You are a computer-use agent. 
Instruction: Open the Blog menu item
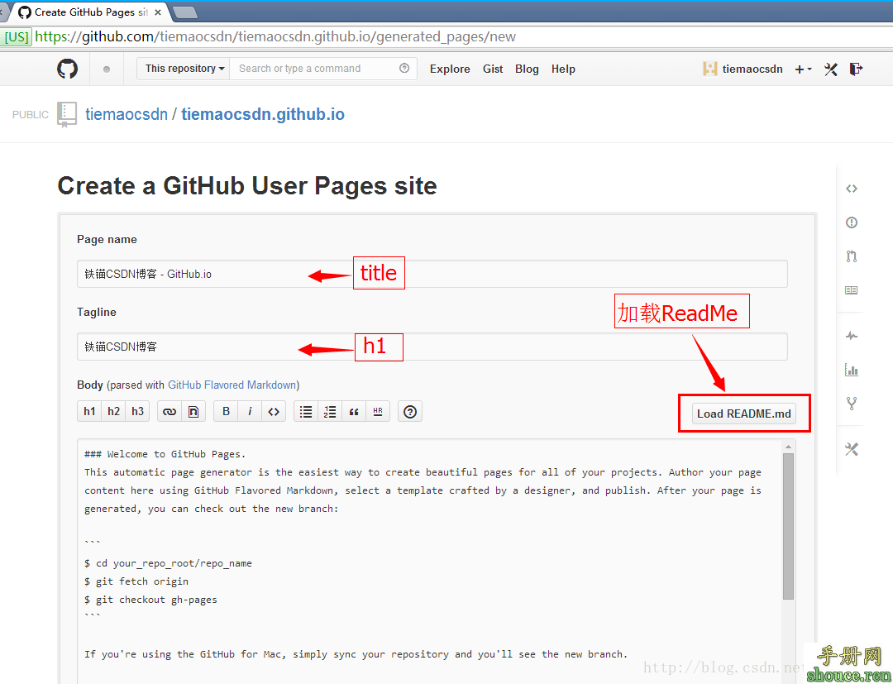click(527, 69)
